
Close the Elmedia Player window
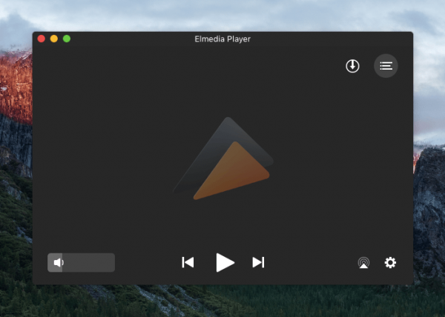(42, 39)
